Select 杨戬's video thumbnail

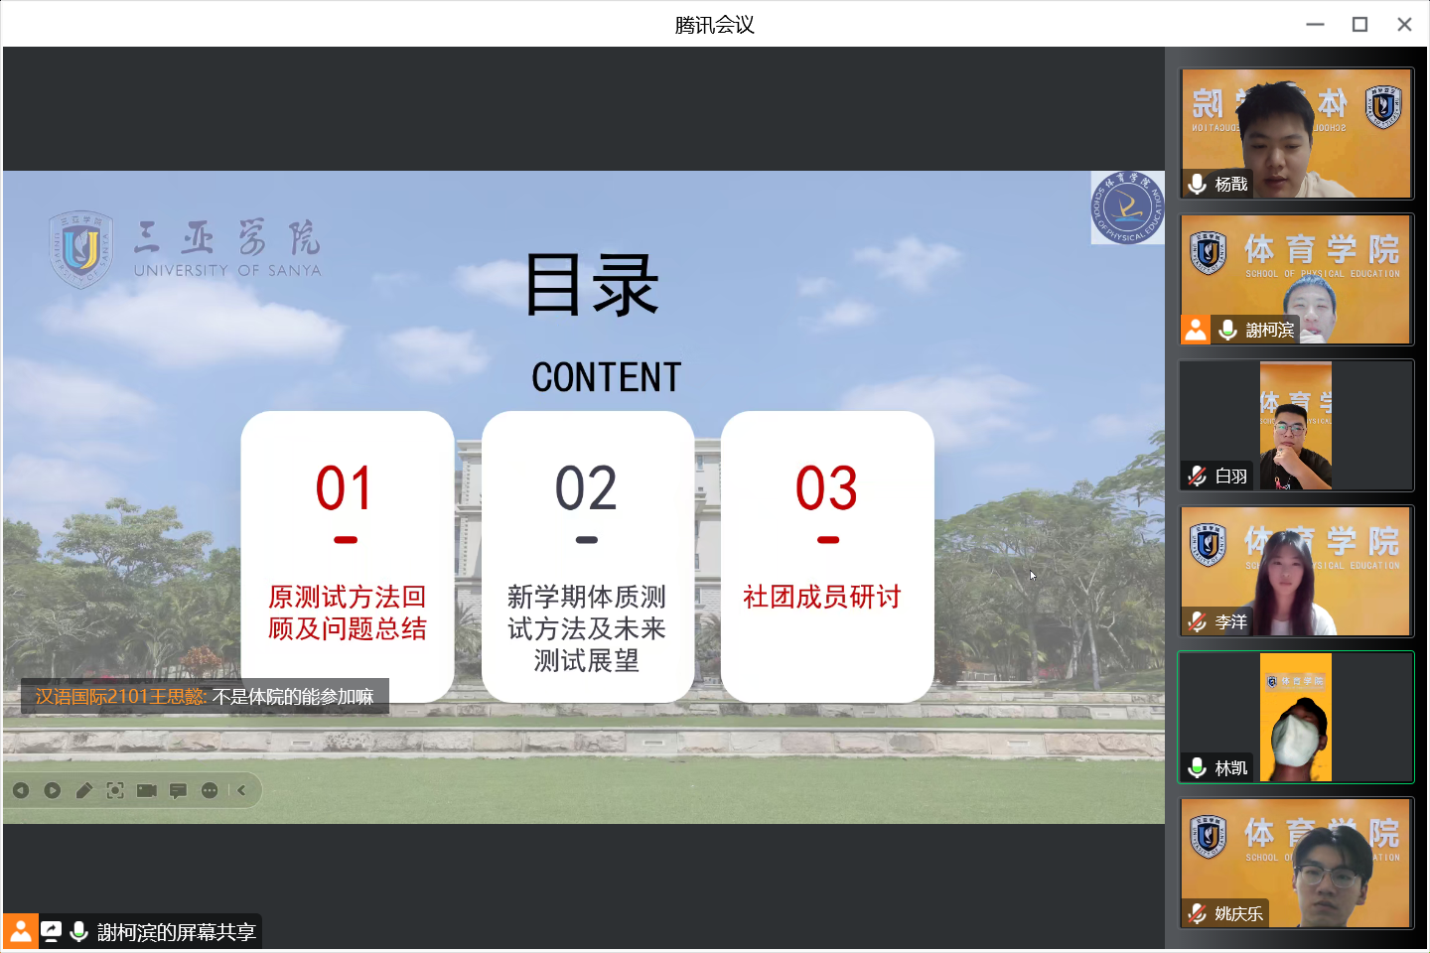[x=1296, y=134]
